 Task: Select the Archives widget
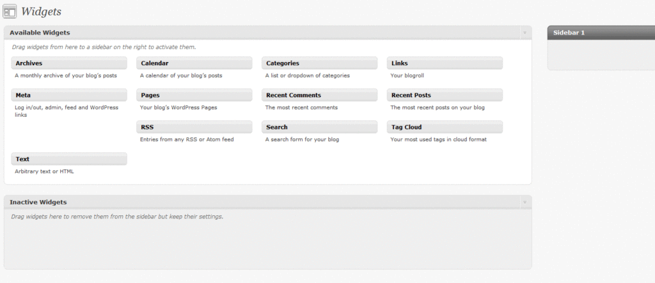click(69, 63)
